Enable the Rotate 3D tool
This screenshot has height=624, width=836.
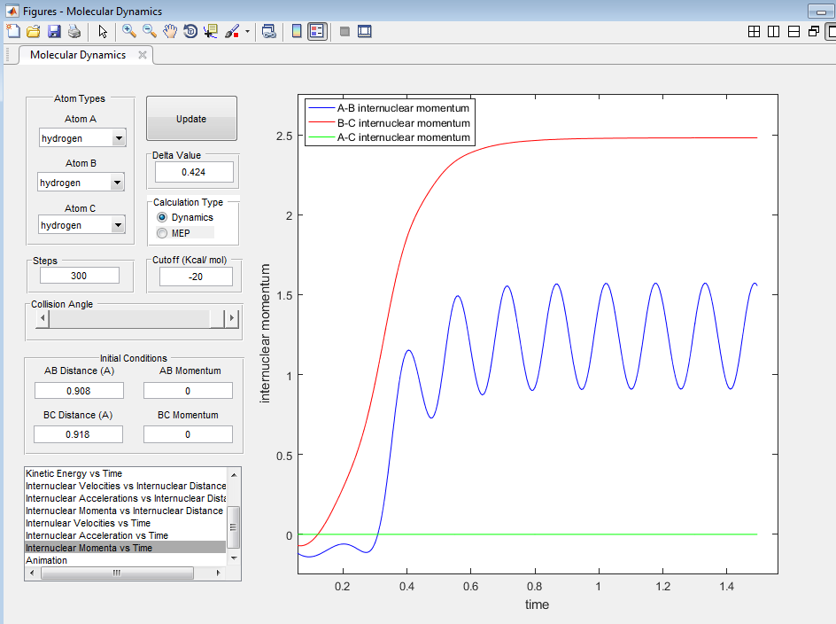pyautogui.click(x=190, y=31)
